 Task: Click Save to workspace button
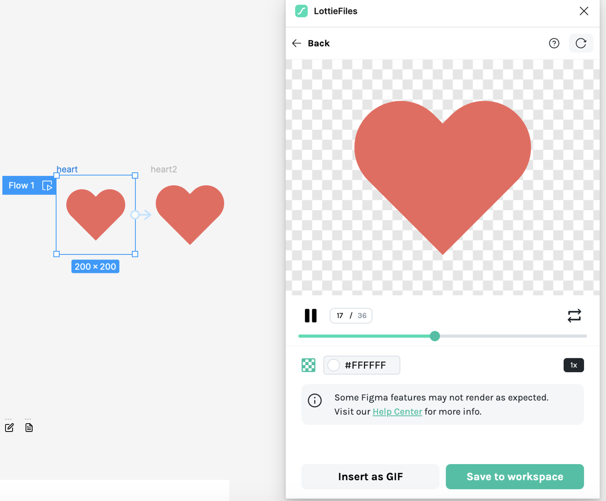(x=515, y=476)
